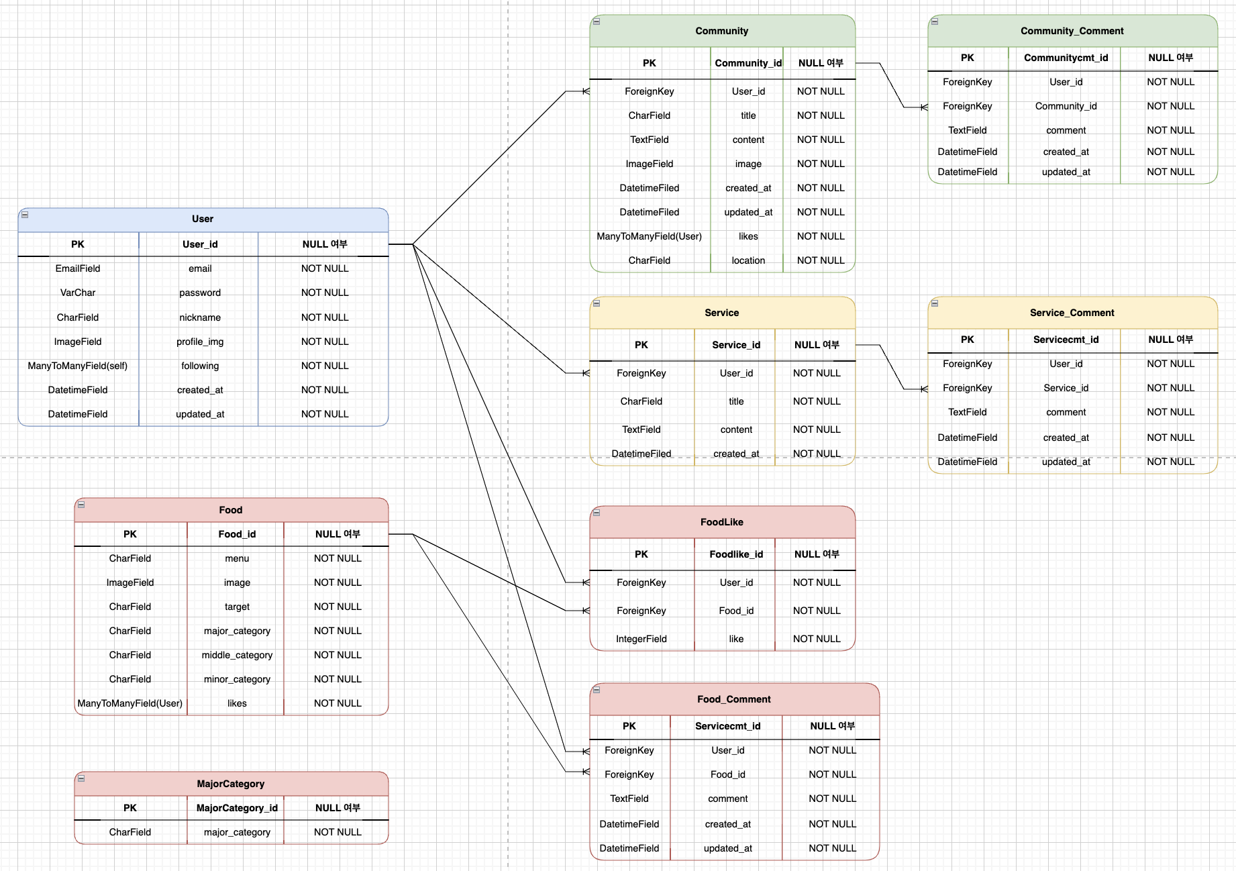
Task: Collapse the Community_Comment table
Action: pyautogui.click(x=935, y=20)
